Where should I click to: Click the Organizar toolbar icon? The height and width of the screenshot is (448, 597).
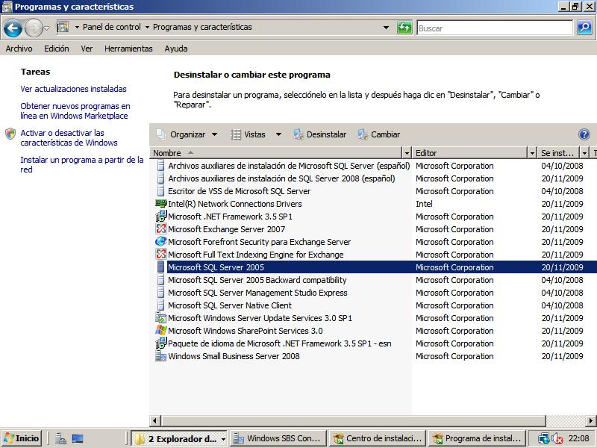click(x=161, y=134)
